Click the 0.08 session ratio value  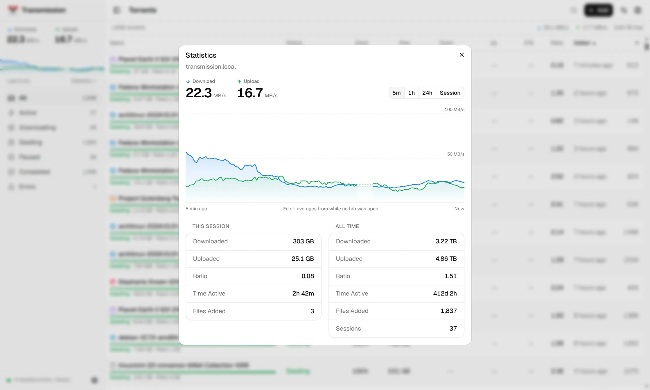point(308,276)
